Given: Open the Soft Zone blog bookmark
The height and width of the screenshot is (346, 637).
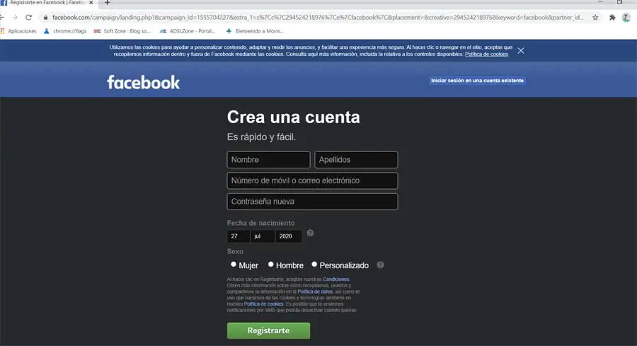Looking at the screenshot, I should click(122, 31).
